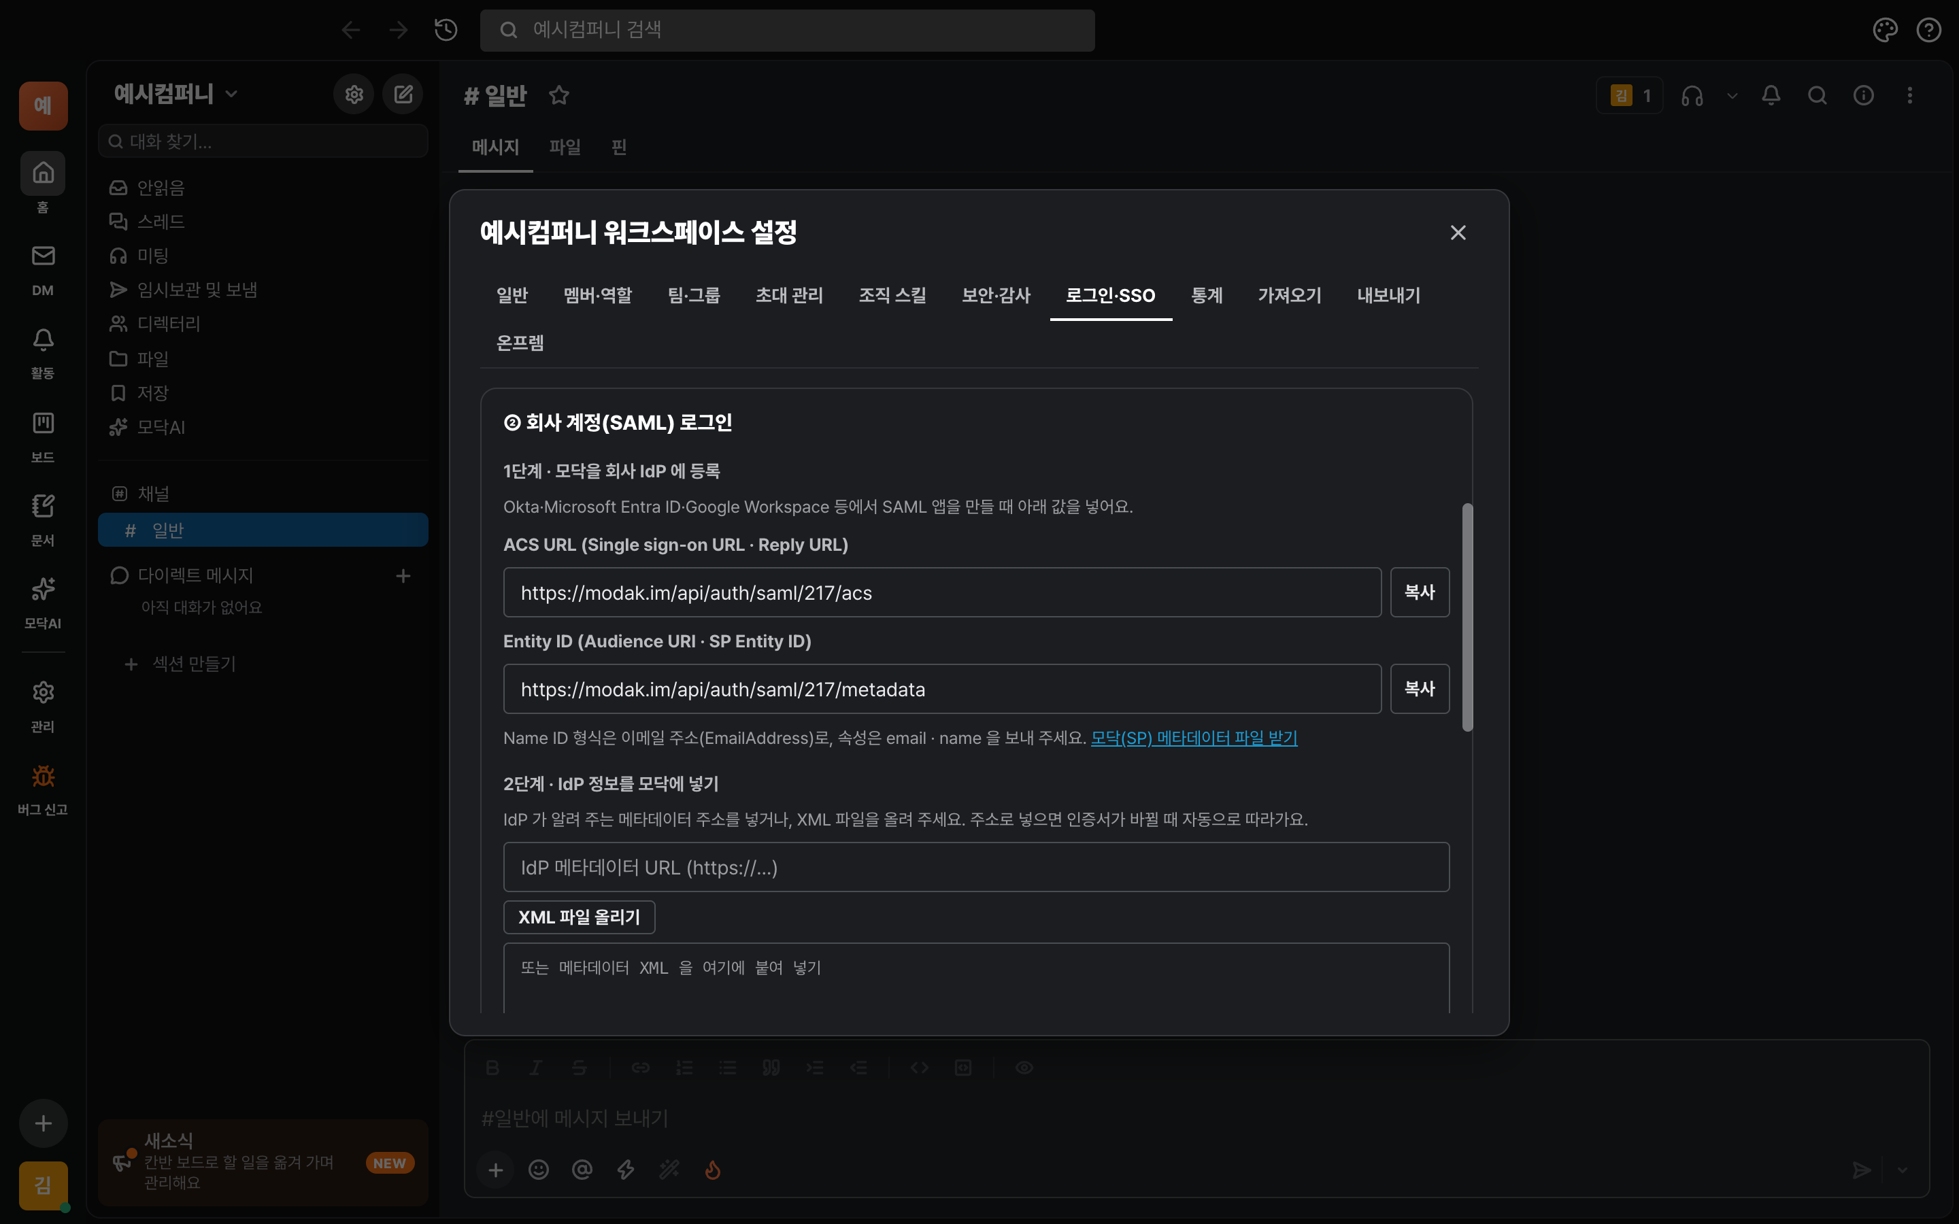Switch to 멤버·역할 settings tab

(x=597, y=296)
